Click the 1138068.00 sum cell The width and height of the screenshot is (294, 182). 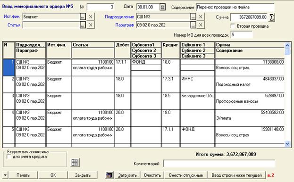tap(250, 62)
